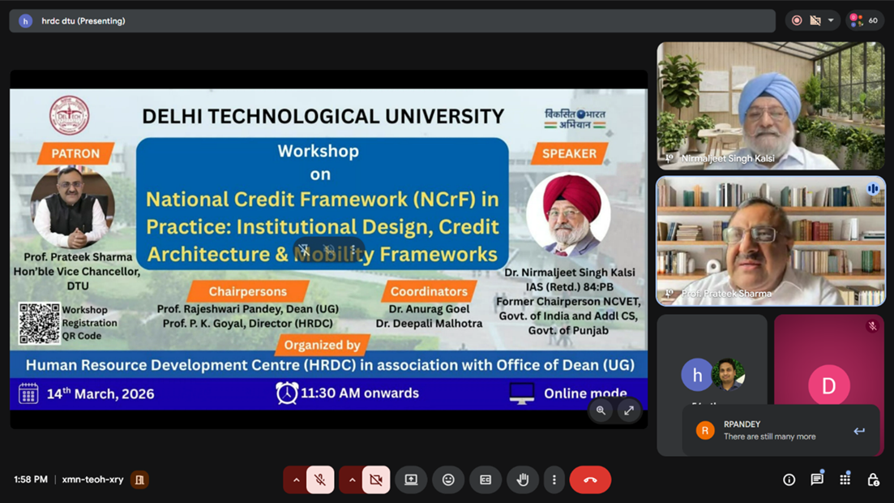Open the activities grid icon

click(x=845, y=479)
